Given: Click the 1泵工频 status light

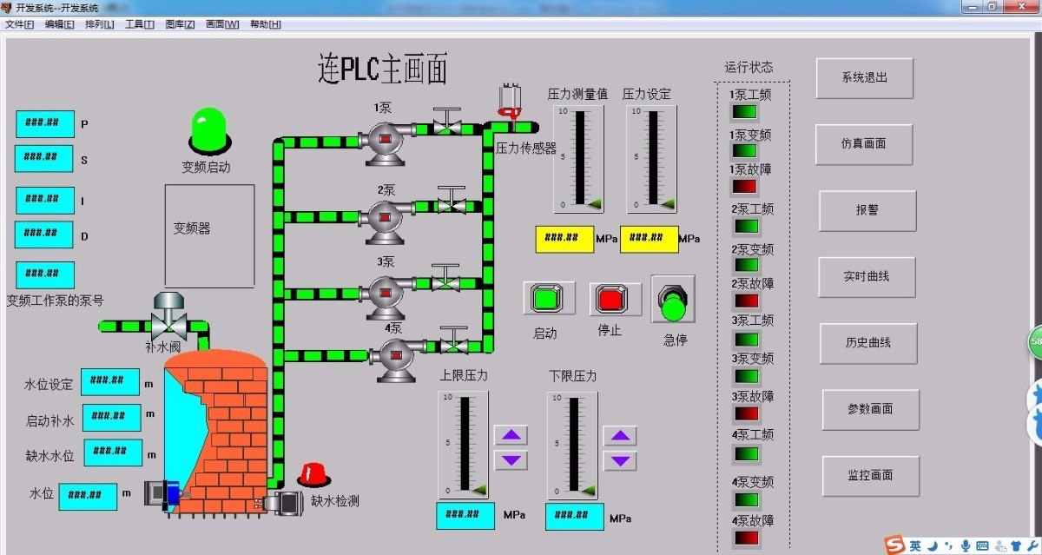Looking at the screenshot, I should [x=745, y=112].
